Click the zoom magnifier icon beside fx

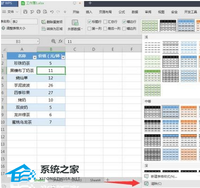pos(53,41)
